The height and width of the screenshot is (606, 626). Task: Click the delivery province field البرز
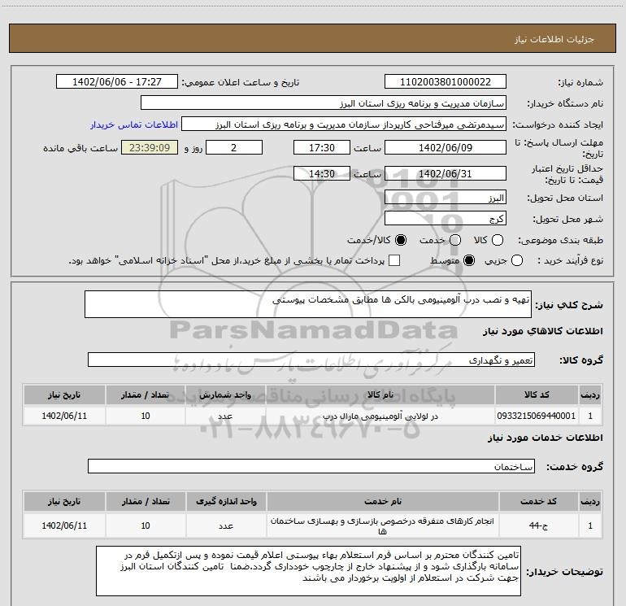(446, 198)
